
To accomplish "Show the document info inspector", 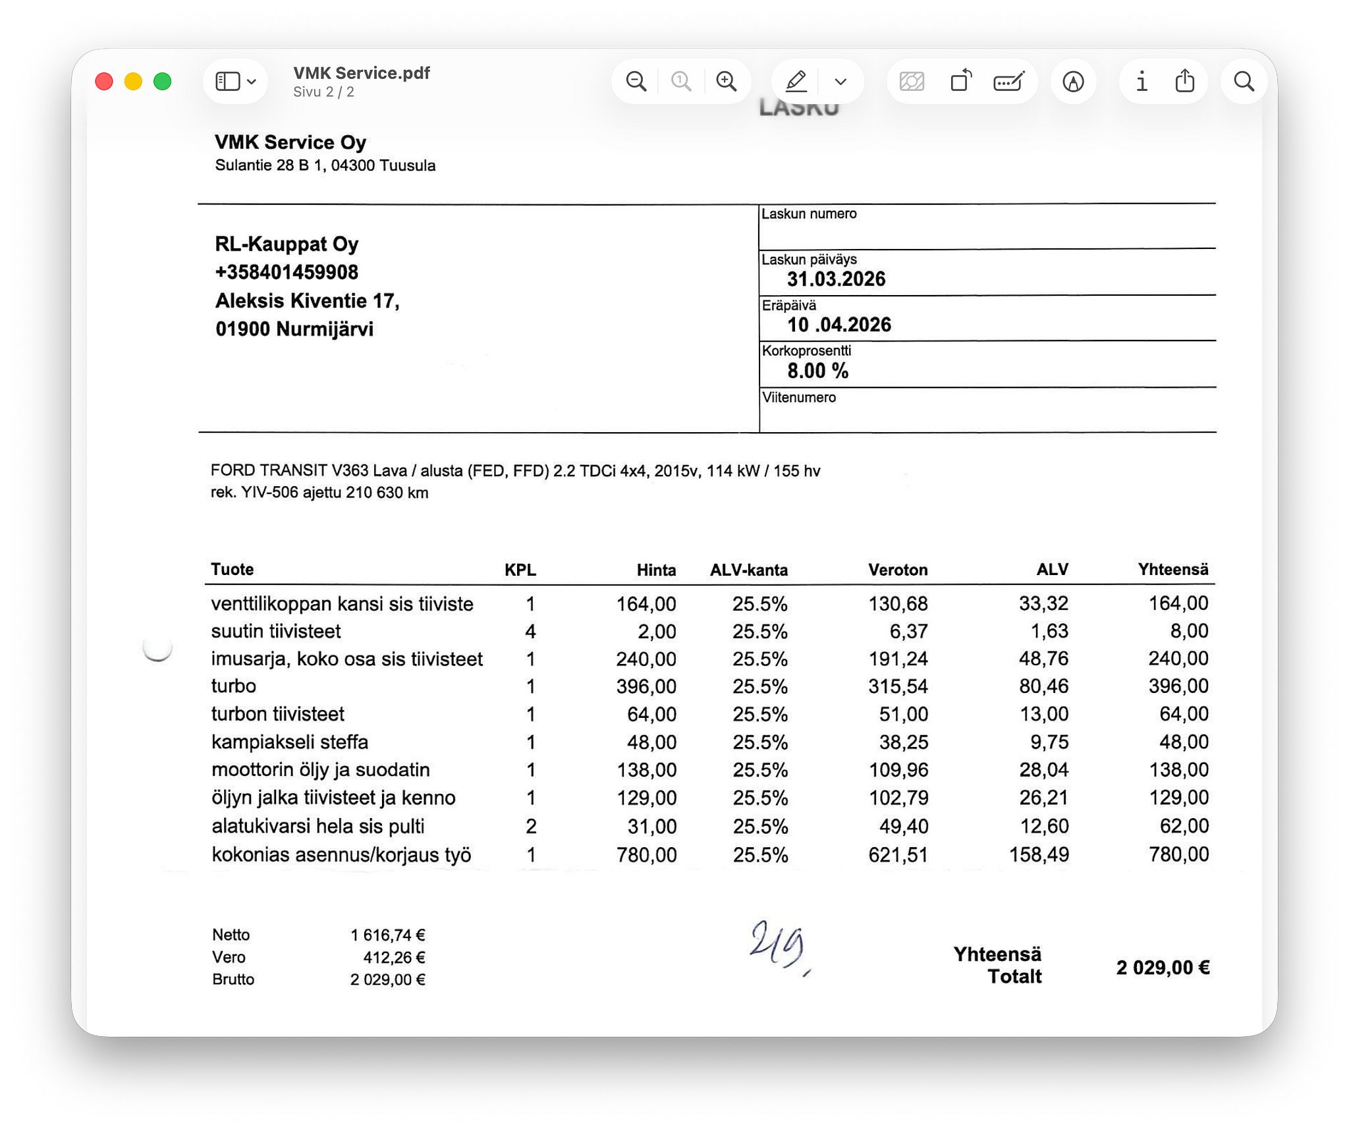I will (x=1142, y=82).
